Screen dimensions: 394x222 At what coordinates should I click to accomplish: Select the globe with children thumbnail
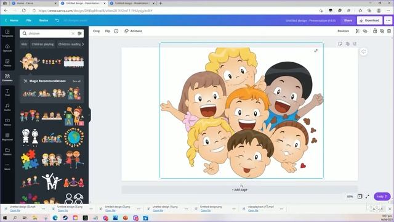[x=74, y=138]
